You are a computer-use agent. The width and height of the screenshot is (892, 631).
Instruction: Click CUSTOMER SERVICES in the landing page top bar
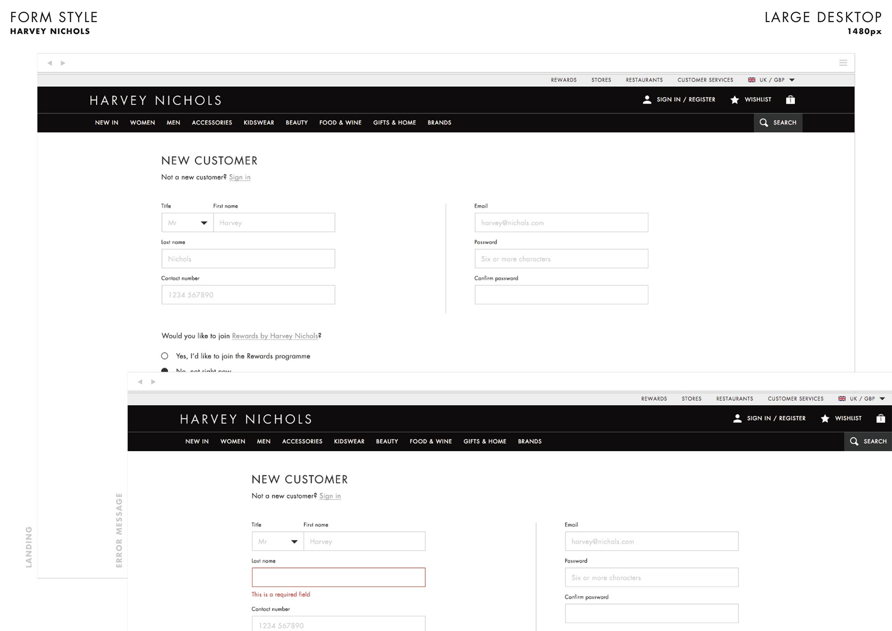point(705,80)
